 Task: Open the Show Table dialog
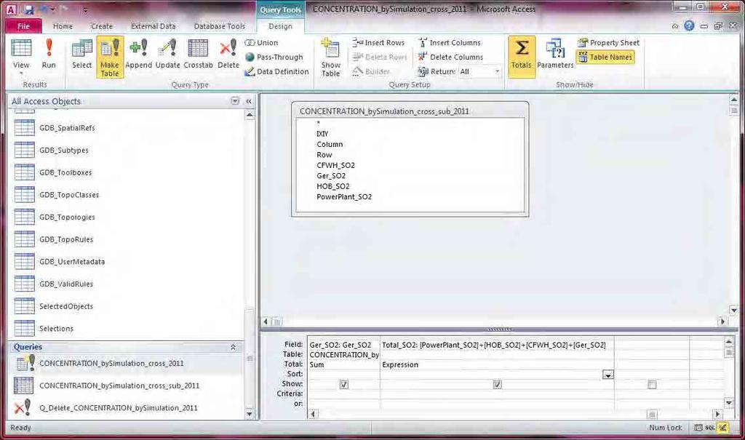(331, 58)
